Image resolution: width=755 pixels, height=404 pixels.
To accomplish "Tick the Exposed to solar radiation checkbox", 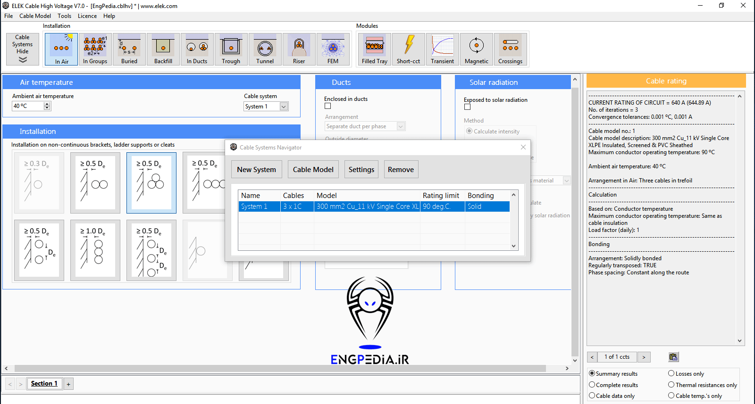I will [468, 107].
